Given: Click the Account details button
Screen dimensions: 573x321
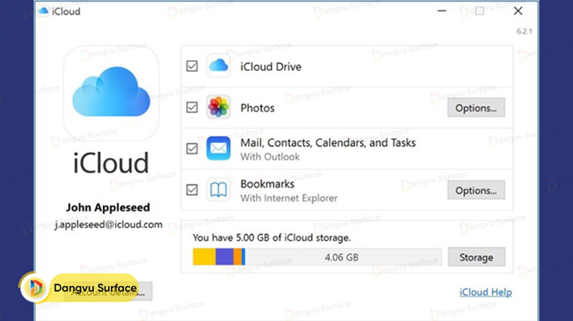Looking at the screenshot, I should 108,292.
